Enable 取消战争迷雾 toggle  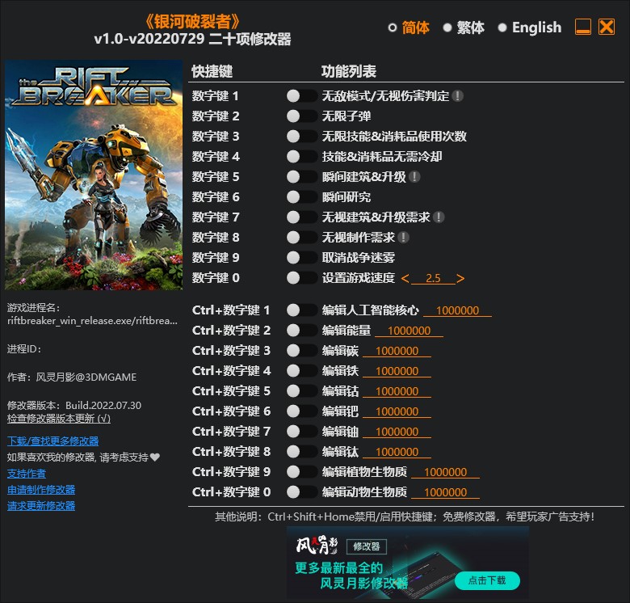(302, 257)
